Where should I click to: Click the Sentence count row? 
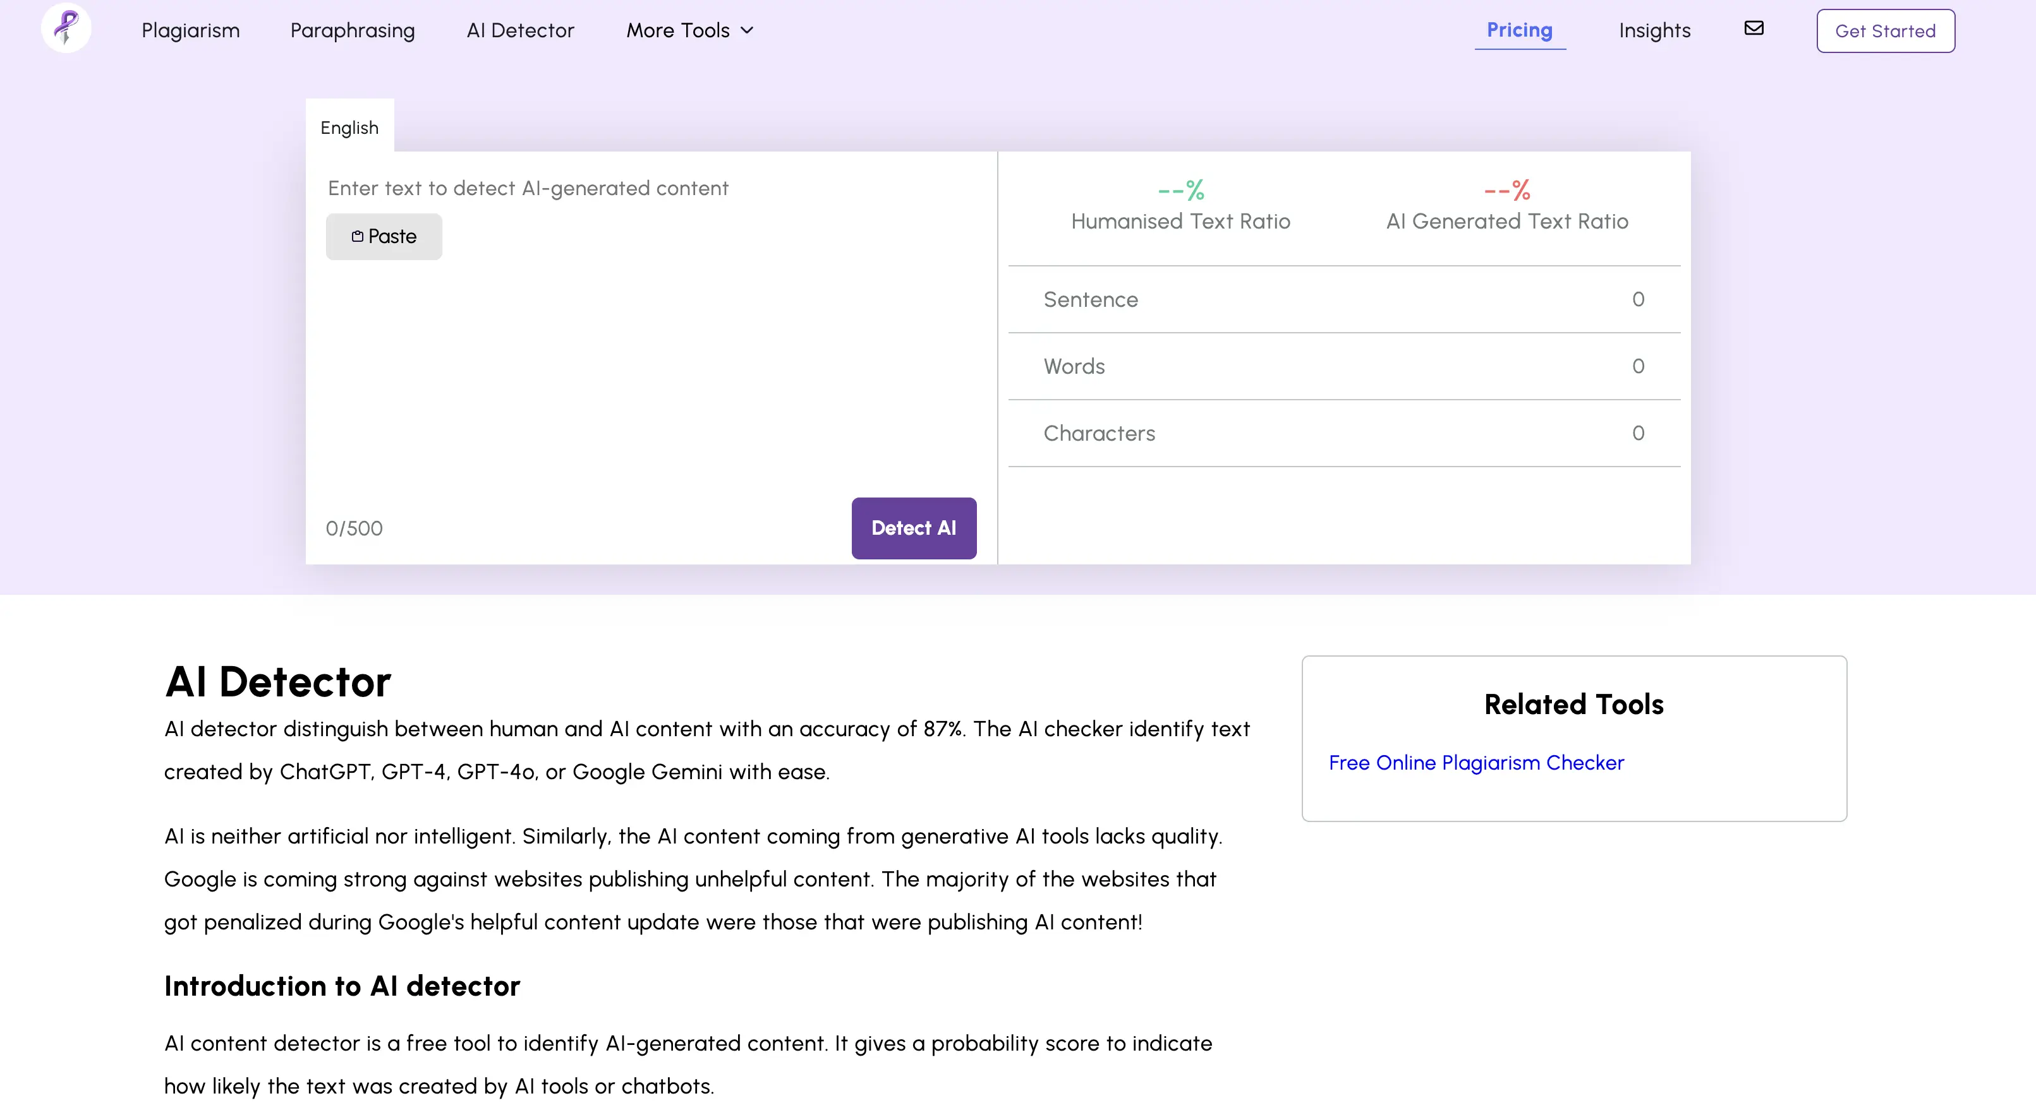[1343, 299]
